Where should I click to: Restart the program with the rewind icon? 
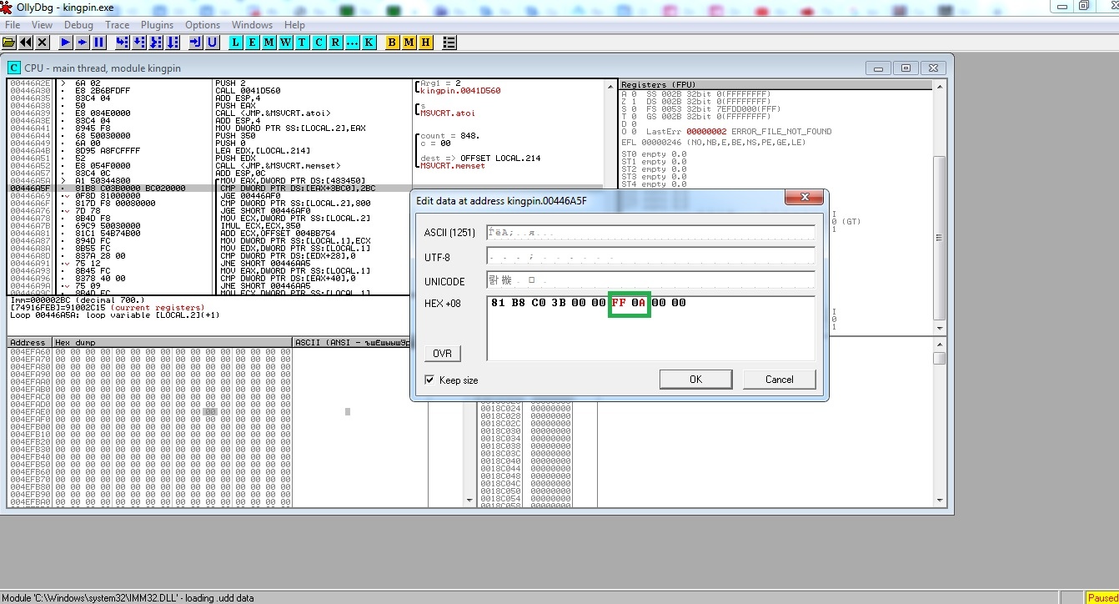click(26, 43)
